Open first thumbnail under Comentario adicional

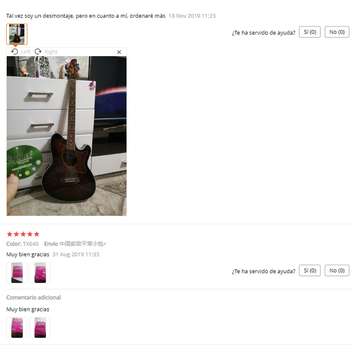tap(17, 328)
